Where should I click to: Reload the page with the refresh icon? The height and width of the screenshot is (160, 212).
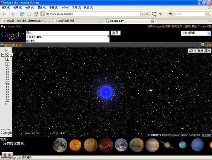[x=22, y=14]
